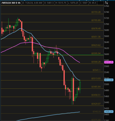This screenshot has width=115, height=121.
Task: Select the H: 5515.75 high price field
Action: [61, 3]
